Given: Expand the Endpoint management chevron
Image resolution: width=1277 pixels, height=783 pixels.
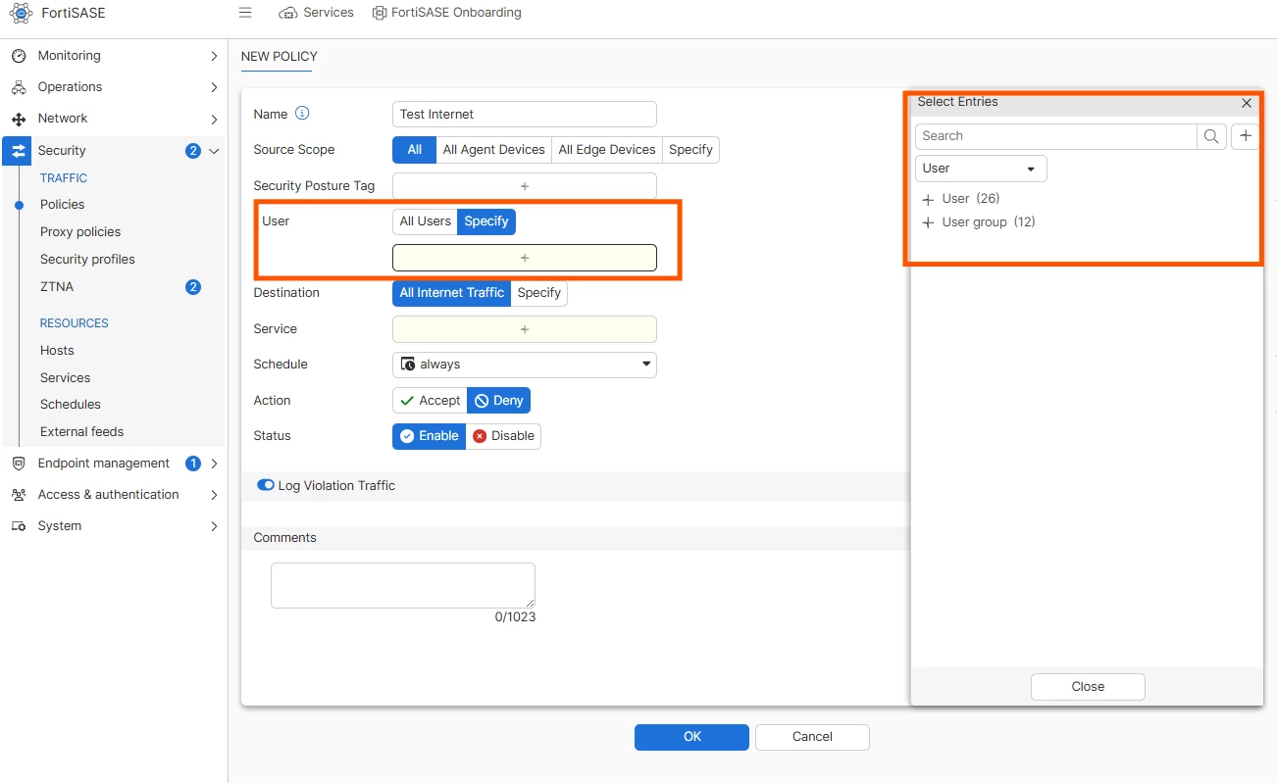Looking at the screenshot, I should tap(214, 464).
